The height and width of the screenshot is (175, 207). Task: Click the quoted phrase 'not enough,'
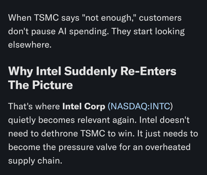pos(109,18)
